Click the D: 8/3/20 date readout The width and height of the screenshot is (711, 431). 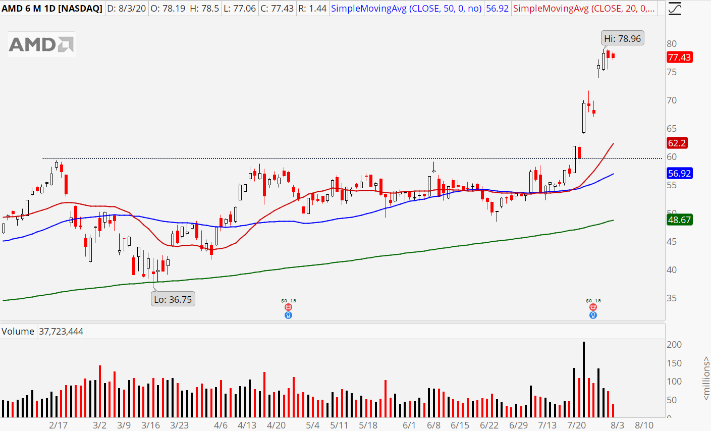[126, 9]
